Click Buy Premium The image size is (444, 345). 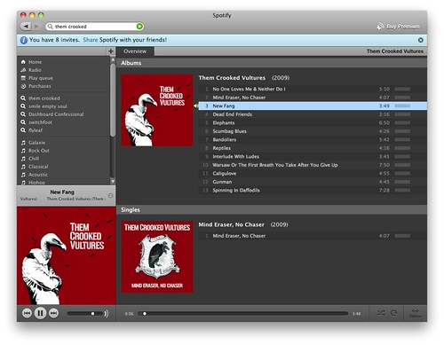(x=398, y=27)
